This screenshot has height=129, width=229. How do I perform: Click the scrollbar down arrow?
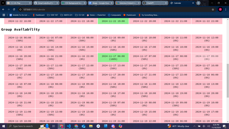click(228, 122)
